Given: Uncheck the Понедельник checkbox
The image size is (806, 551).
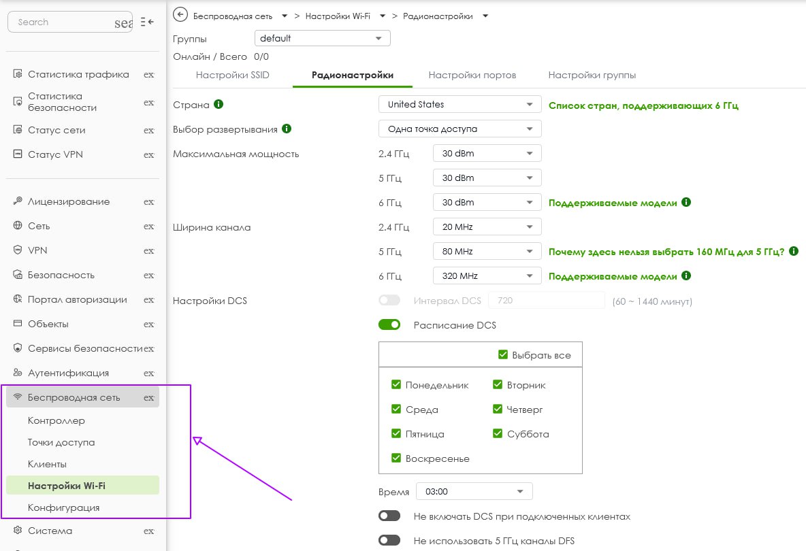Looking at the screenshot, I should point(396,384).
